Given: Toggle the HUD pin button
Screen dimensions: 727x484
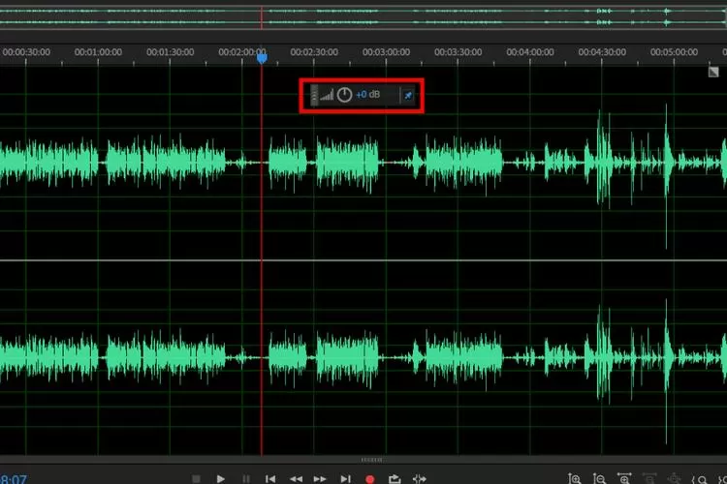Looking at the screenshot, I should pyautogui.click(x=408, y=96).
